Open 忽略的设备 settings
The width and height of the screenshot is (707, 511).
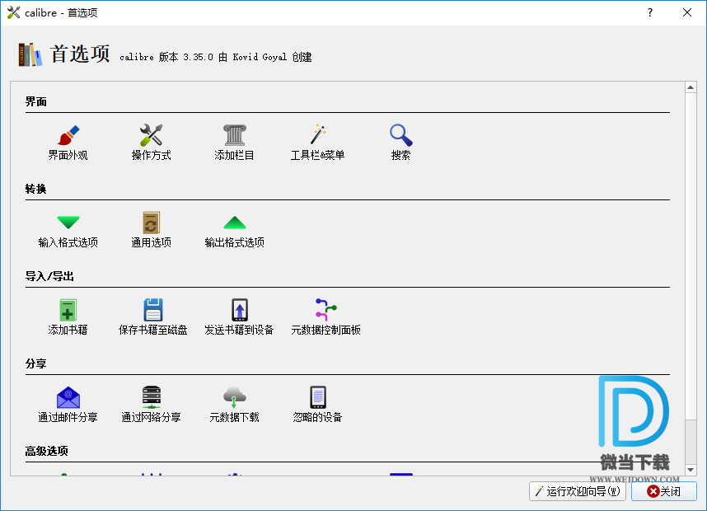coord(318,405)
